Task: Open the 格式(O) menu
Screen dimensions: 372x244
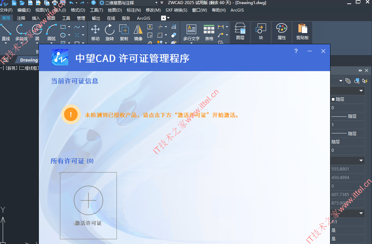Action: point(78,10)
